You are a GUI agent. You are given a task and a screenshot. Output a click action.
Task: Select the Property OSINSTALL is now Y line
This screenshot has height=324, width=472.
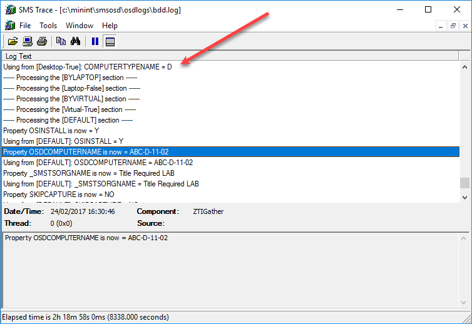pyautogui.click(x=51, y=131)
